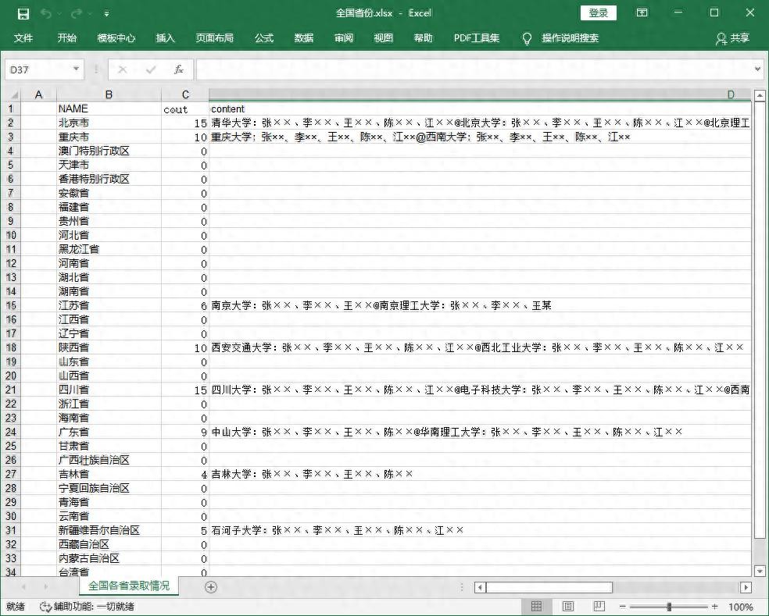Screen dimensions: 769x616
Task: Open the 公式 ribbon tab
Action: point(264,38)
